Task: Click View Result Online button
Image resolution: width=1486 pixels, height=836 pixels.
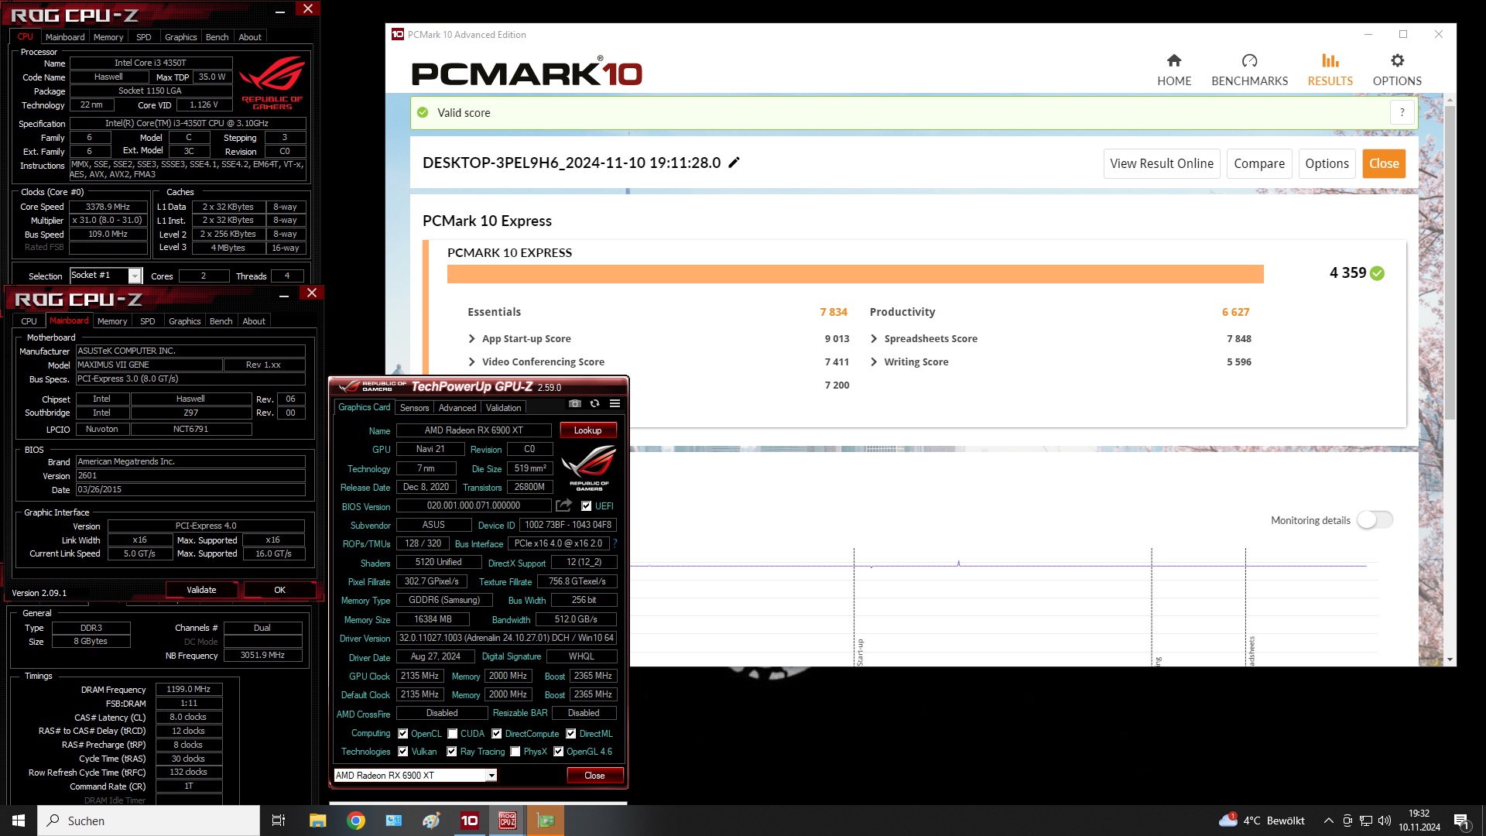Action: tap(1162, 163)
